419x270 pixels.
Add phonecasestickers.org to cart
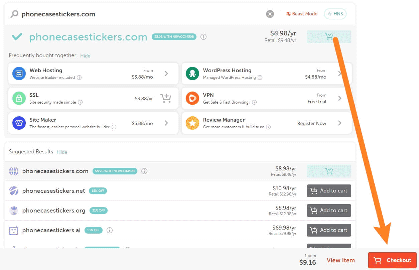pos(329,211)
